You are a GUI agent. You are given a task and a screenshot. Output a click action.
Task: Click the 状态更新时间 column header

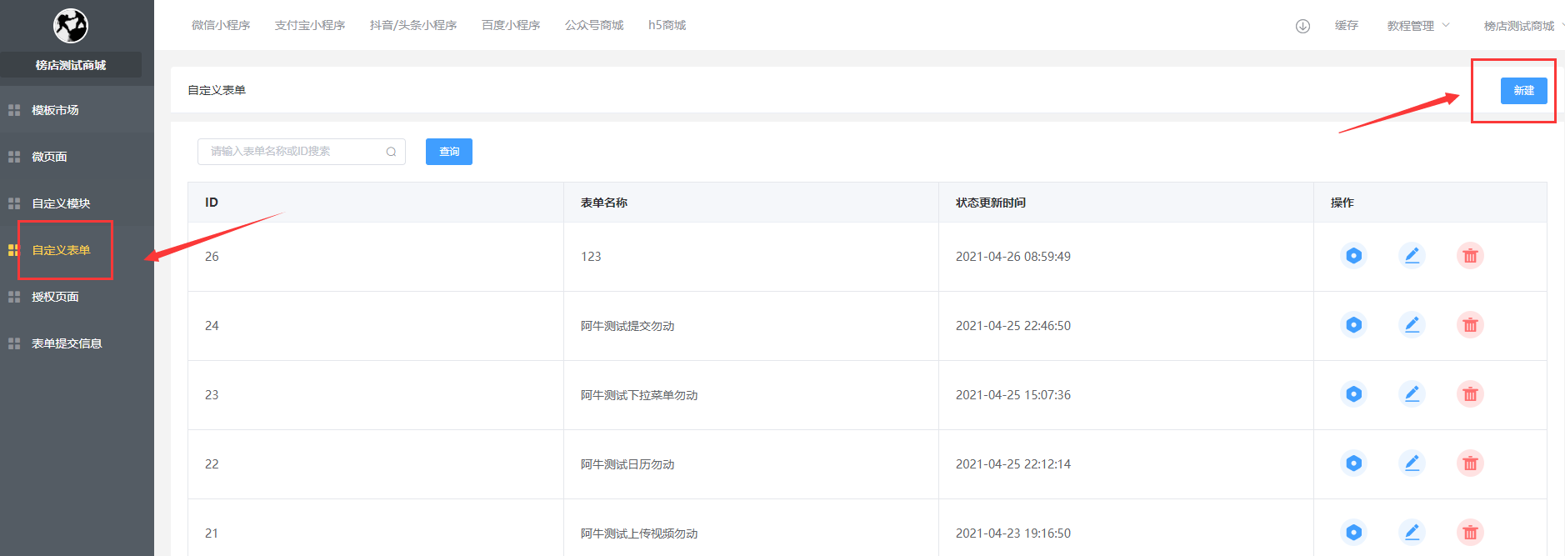click(x=991, y=203)
